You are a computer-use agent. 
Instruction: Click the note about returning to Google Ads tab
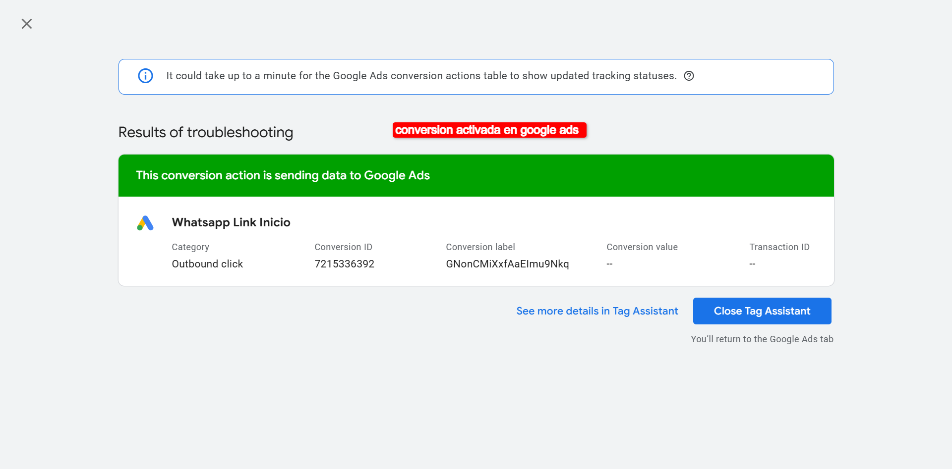tap(762, 339)
